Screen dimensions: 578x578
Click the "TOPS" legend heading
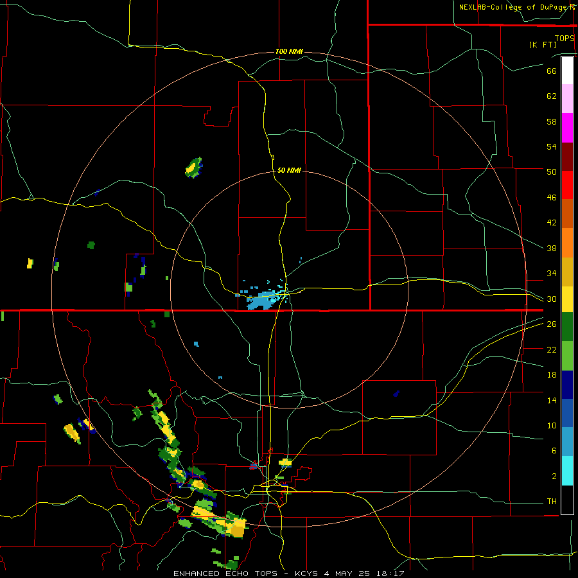coord(565,38)
